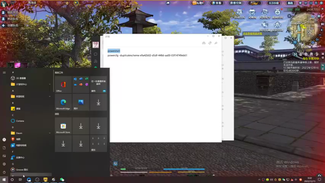This screenshot has width=325, height=183.
Task: Open the spiral token game icon with text label
Action: 265,14
